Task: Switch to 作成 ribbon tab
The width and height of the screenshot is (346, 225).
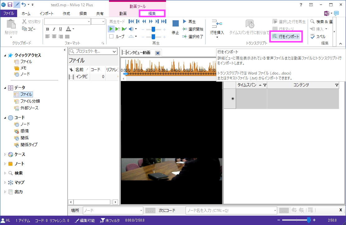Action: [66, 13]
